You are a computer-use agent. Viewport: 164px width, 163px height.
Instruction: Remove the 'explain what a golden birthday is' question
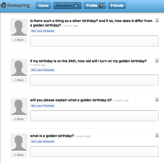pos(157,100)
